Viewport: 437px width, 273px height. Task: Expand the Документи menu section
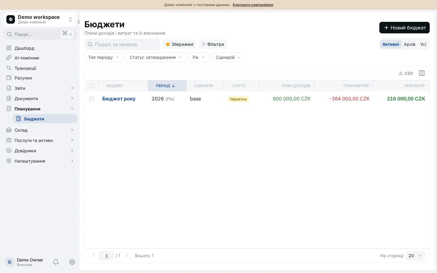[x=40, y=98]
